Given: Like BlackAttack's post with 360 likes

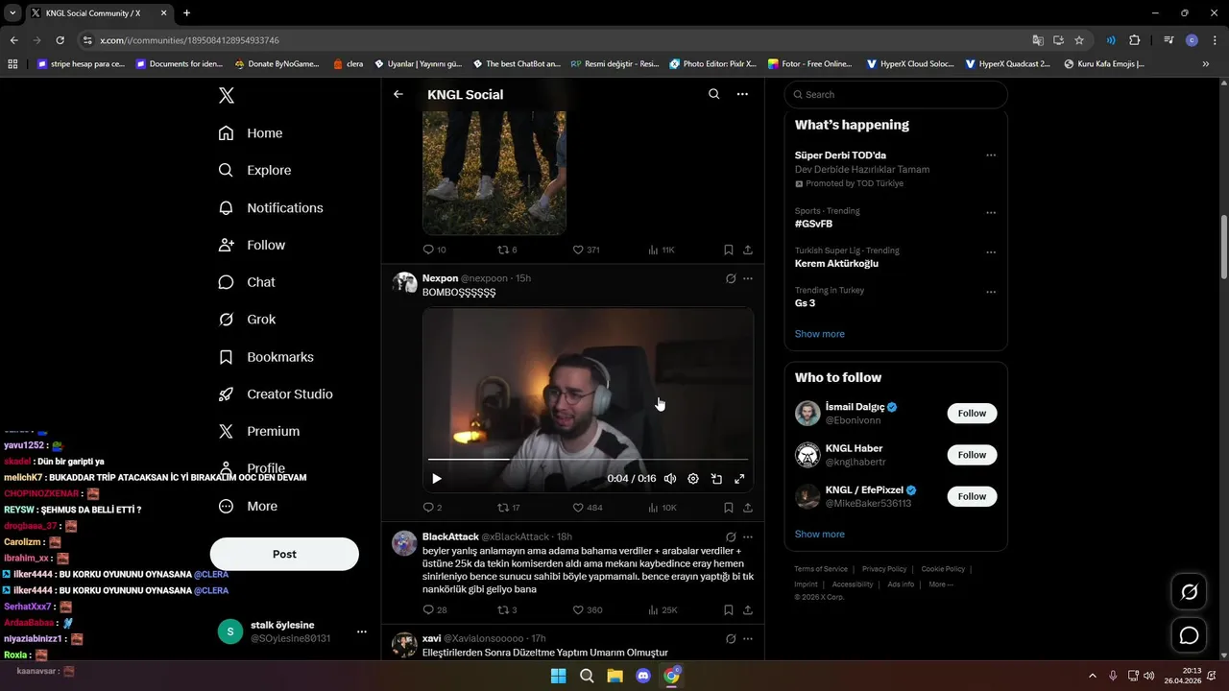Looking at the screenshot, I should (588, 609).
